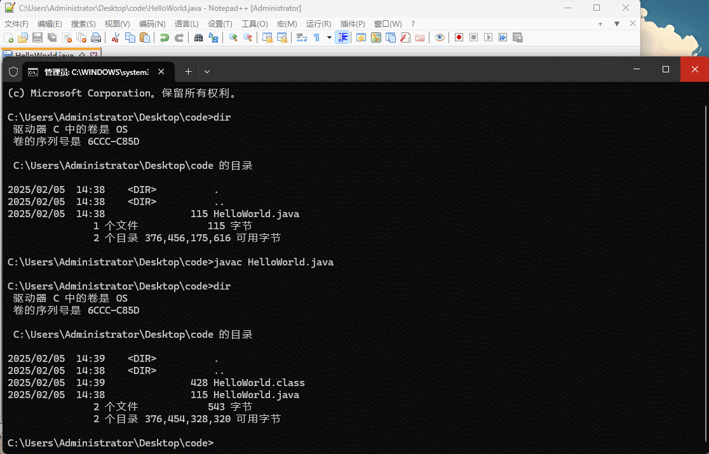Play the recorded macro
Viewport: 709px width, 454px height.
pyautogui.click(x=488, y=37)
